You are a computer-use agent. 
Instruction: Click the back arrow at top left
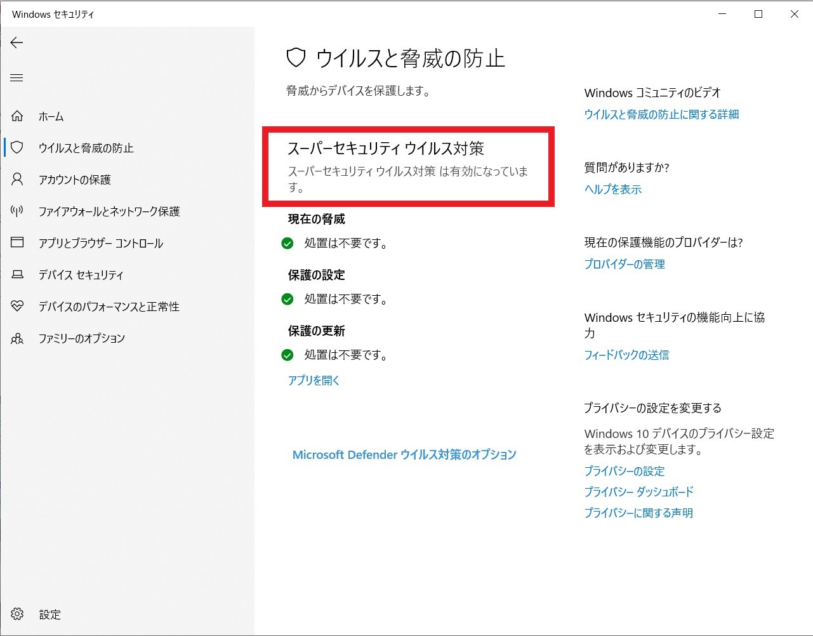point(17,43)
